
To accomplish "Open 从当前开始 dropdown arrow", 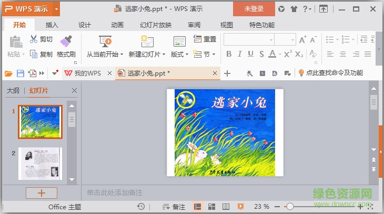I will click(122, 54).
